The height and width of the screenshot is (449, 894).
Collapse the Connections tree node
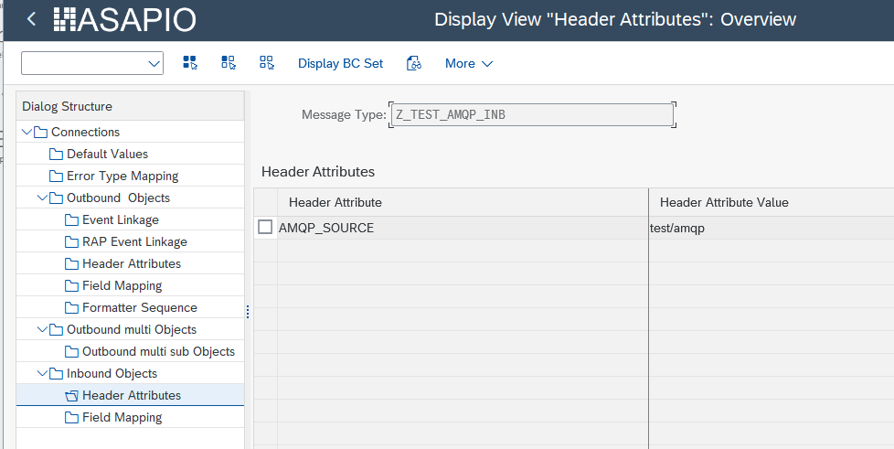27,132
